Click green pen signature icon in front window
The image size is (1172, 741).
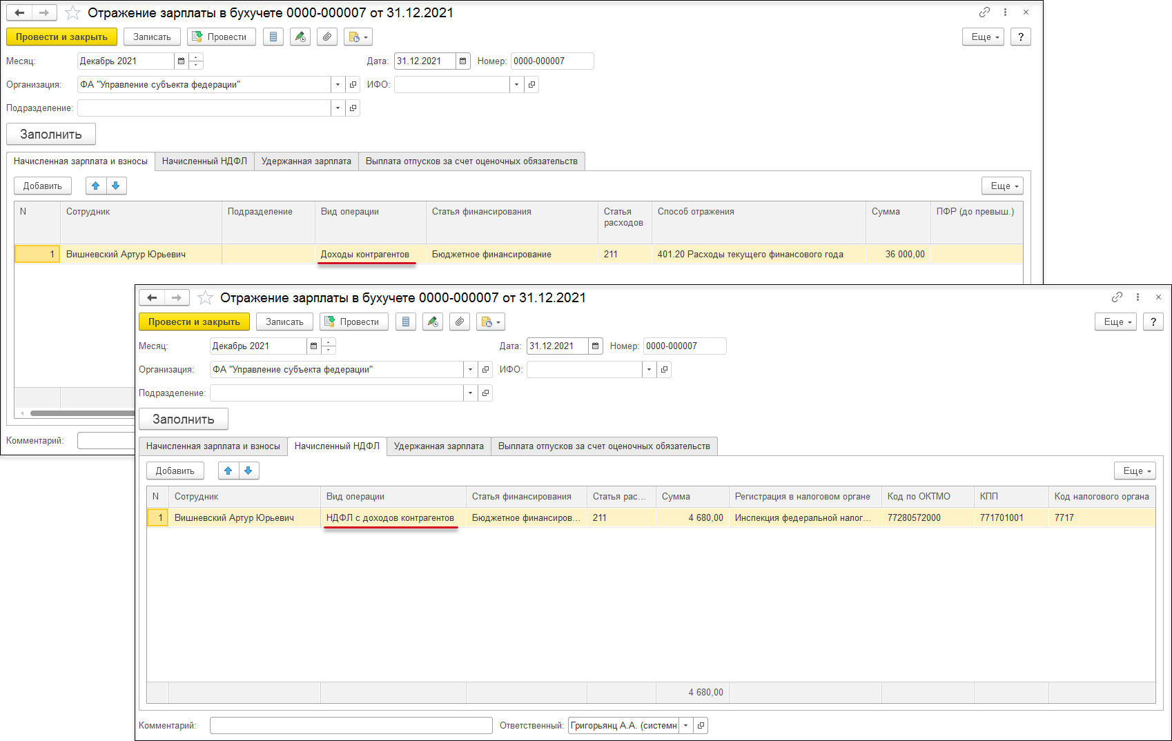coord(433,322)
